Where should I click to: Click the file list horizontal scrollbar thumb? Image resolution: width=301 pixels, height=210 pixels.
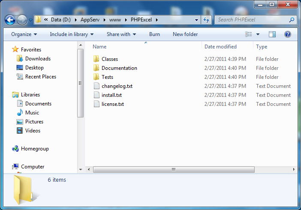(174, 169)
